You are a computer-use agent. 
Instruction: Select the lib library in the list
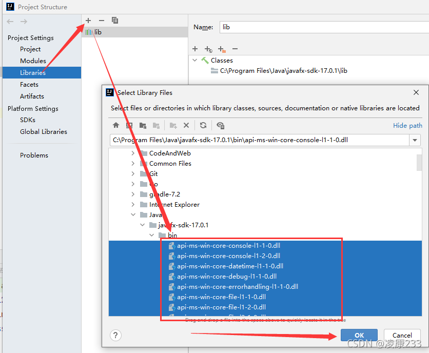[135, 32]
